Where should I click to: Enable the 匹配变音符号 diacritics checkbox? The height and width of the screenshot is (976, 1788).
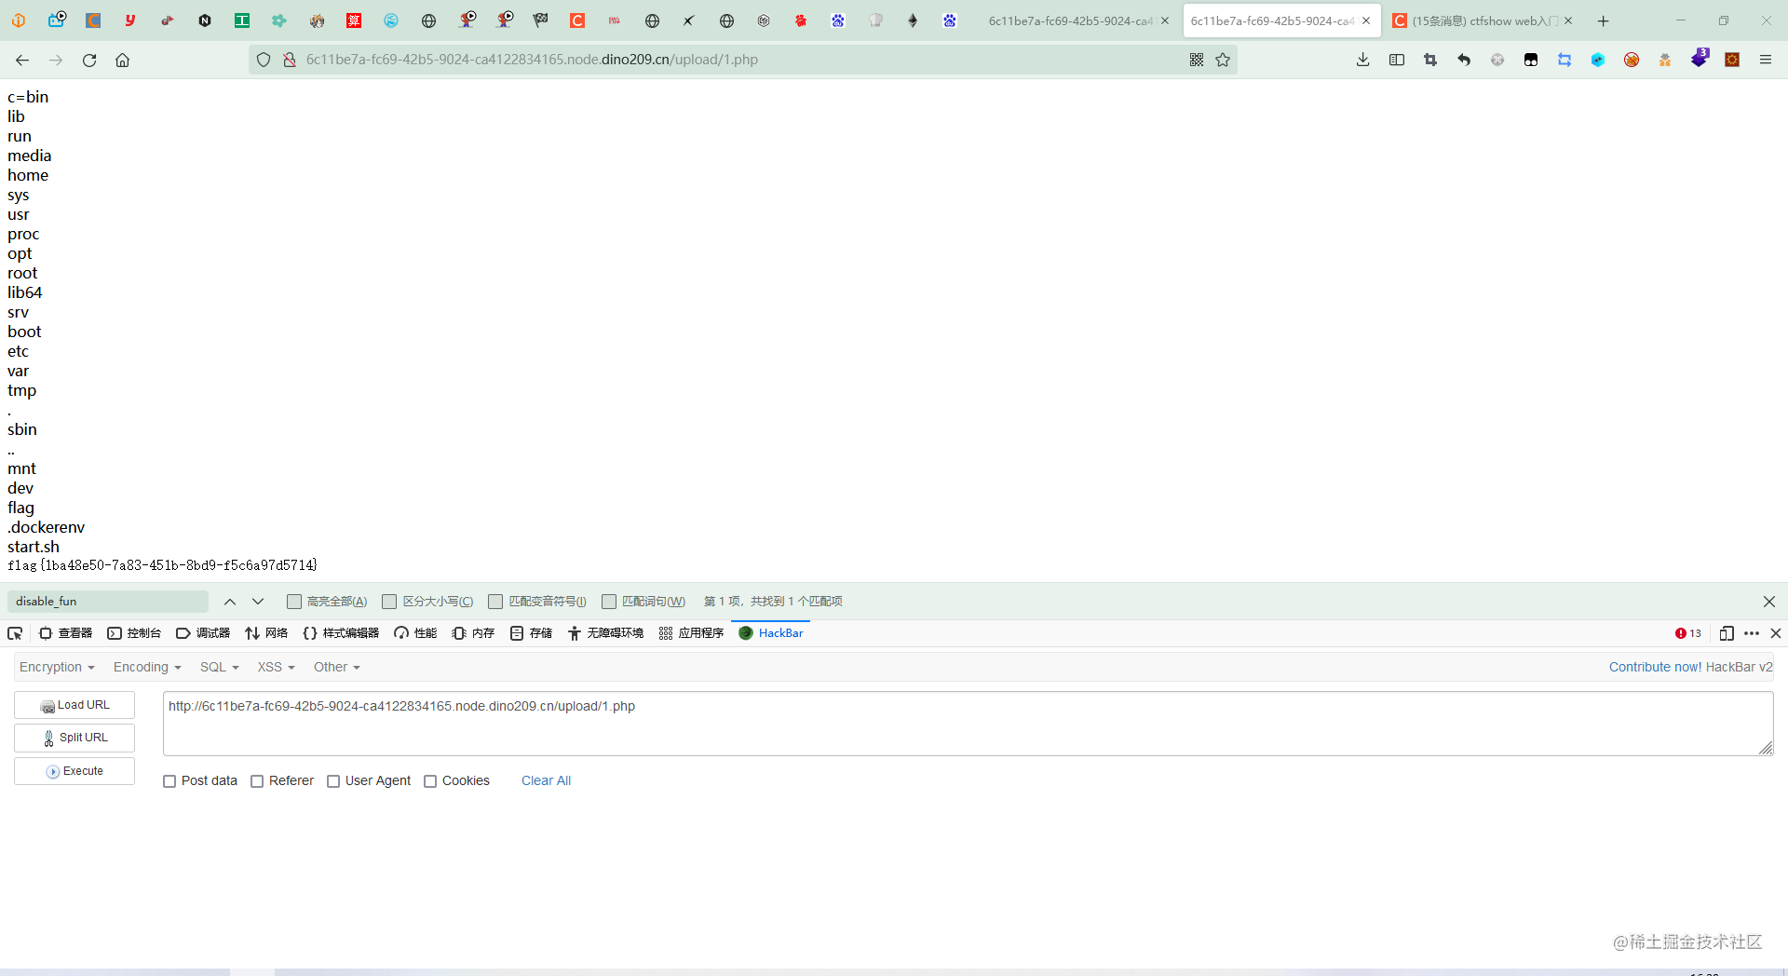495,602
